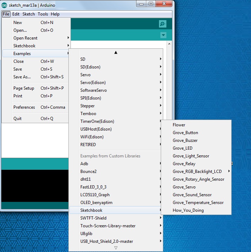Open the LCD5110_Graph library examples
The width and height of the screenshot is (251, 252).
(115, 194)
